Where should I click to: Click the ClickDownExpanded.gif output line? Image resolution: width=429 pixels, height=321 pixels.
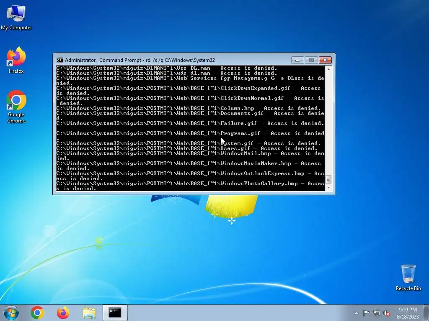click(x=189, y=91)
